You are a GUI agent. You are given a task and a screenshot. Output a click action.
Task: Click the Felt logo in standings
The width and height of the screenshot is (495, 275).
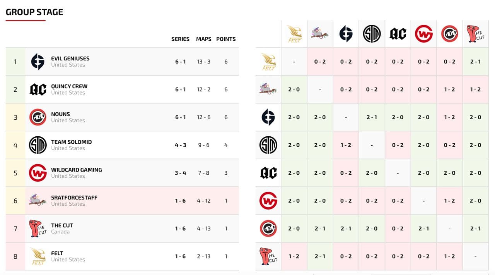(x=38, y=256)
